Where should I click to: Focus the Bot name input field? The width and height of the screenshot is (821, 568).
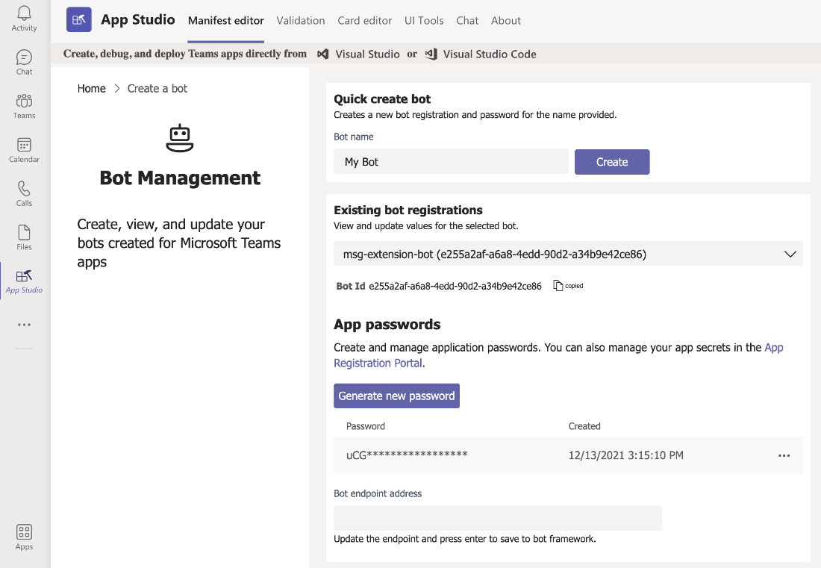pos(451,162)
